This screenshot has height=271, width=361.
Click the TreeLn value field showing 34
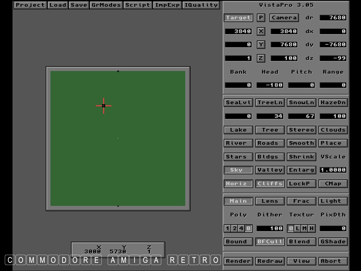270,116
